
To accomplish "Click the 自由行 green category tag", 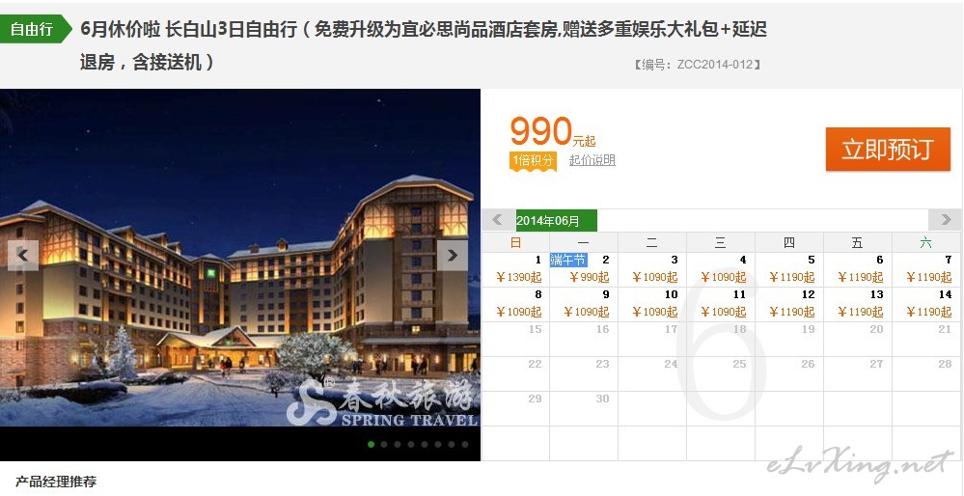I will tap(36, 29).
